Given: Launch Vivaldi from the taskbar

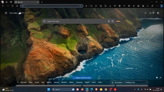Looking at the screenshot, I should [77, 89].
